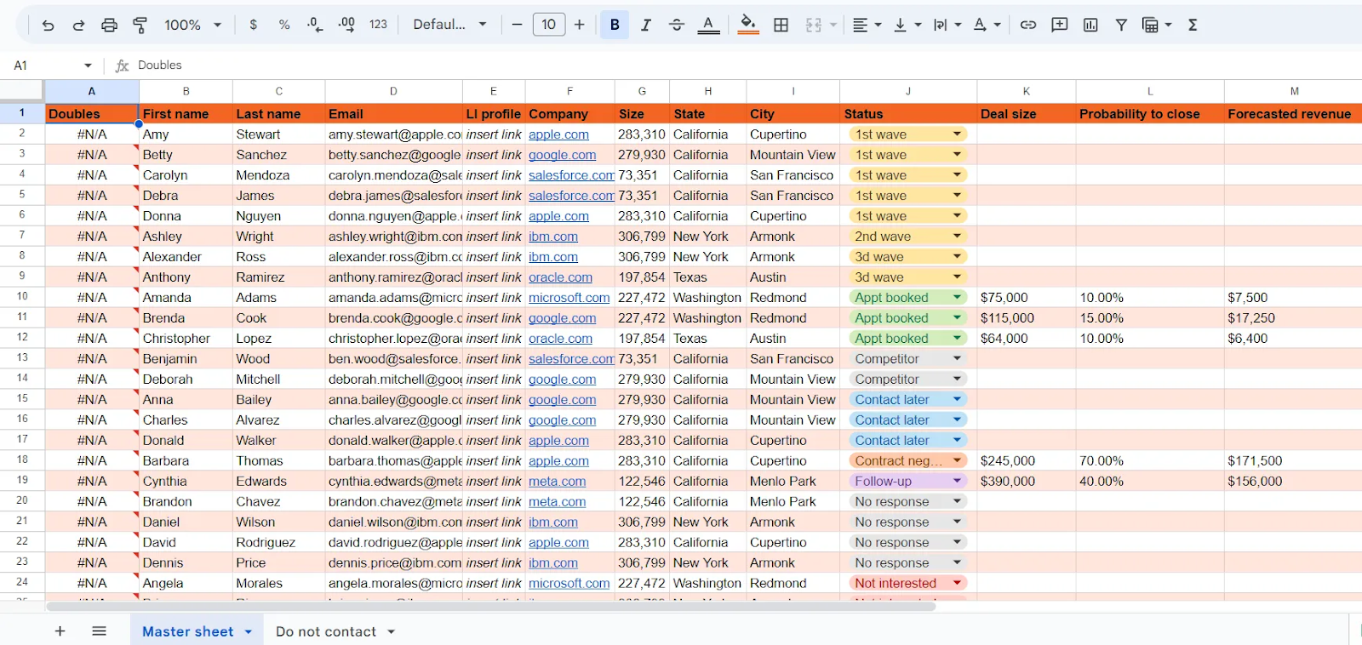
Task: Open google.com link in Betty's row
Action: (x=562, y=155)
